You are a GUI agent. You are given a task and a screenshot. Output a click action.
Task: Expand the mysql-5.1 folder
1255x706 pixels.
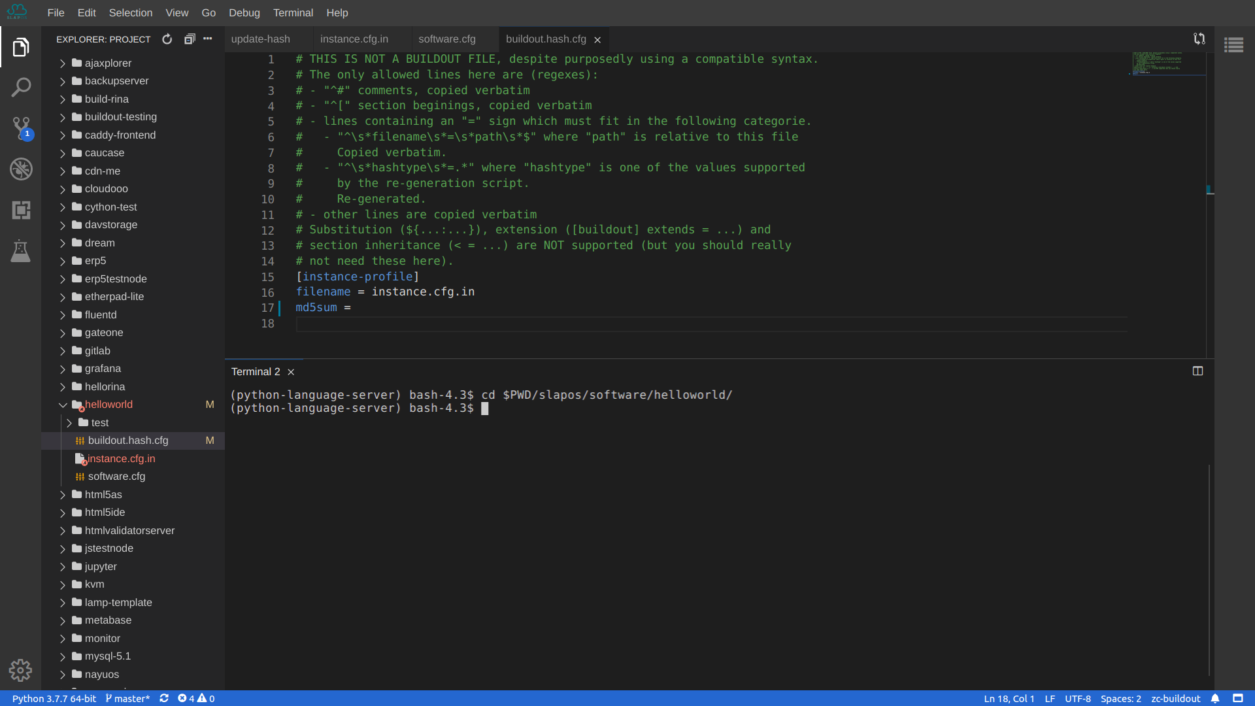(63, 656)
